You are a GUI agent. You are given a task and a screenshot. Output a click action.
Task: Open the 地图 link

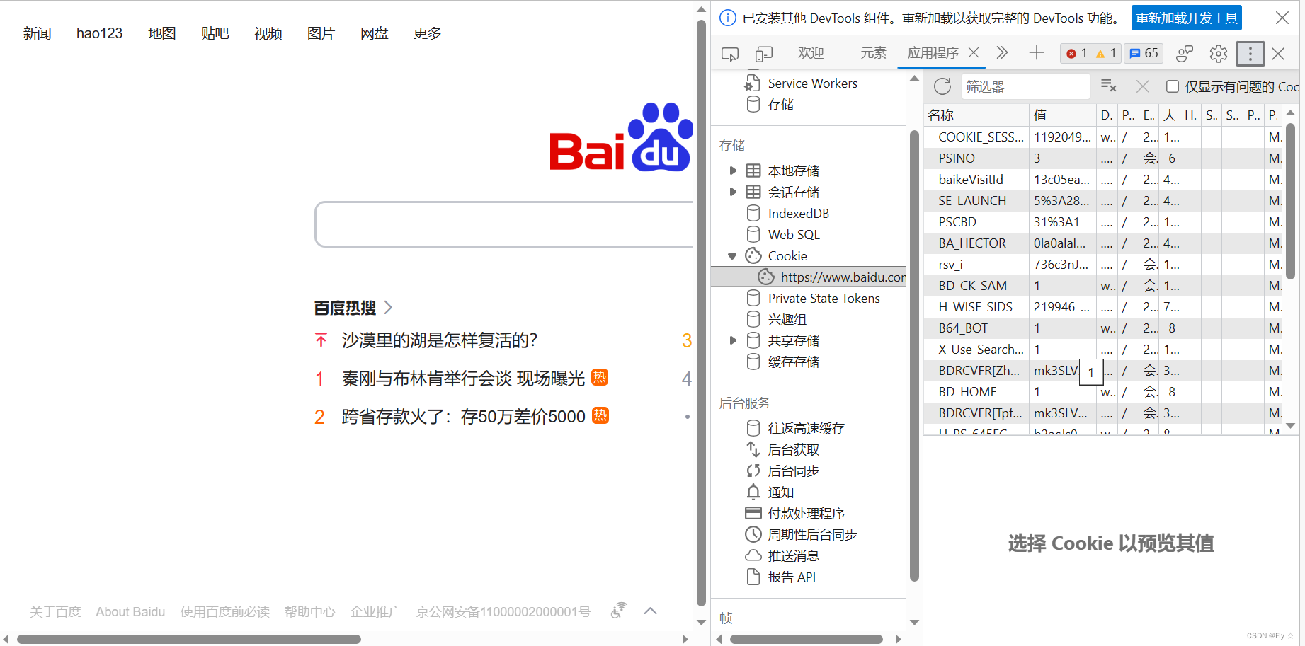click(161, 33)
